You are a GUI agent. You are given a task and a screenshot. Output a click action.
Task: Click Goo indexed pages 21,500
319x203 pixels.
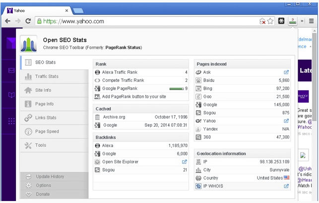[283, 97]
